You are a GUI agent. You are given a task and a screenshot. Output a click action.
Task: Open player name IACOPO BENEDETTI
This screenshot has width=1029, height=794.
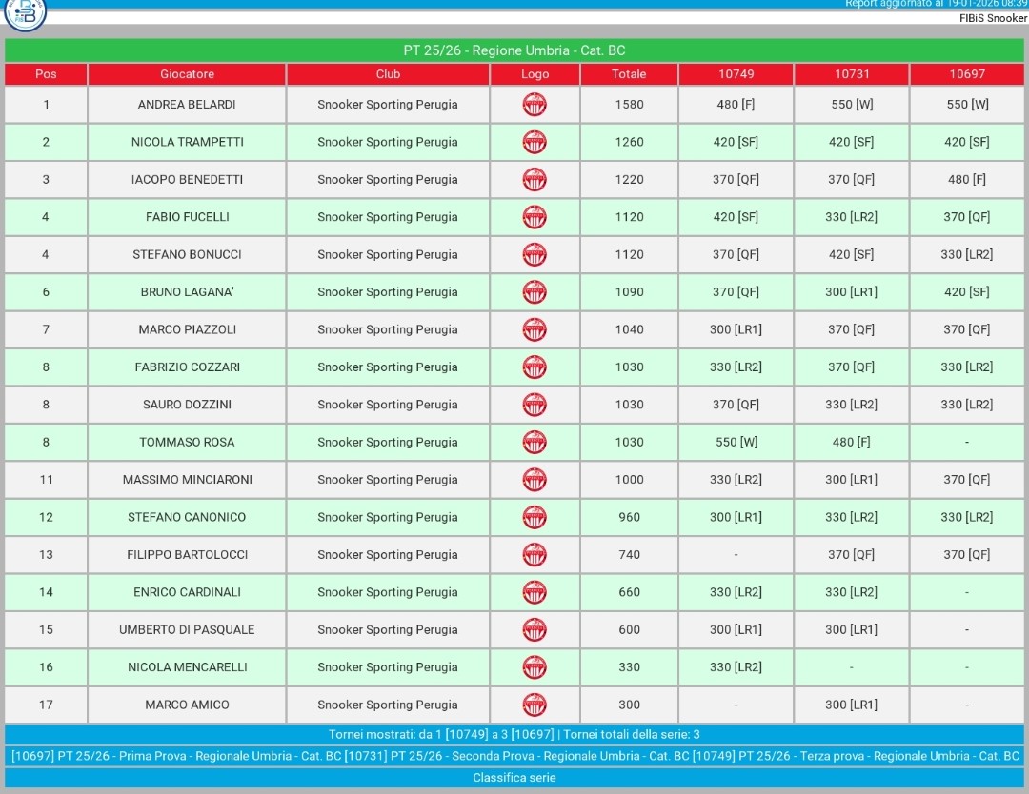click(x=188, y=180)
